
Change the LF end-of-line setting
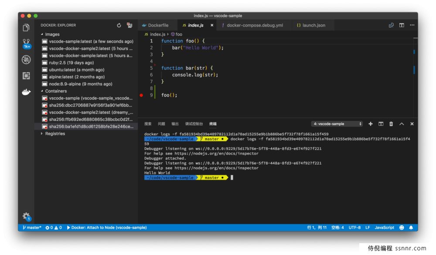pyautogui.click(x=368, y=228)
